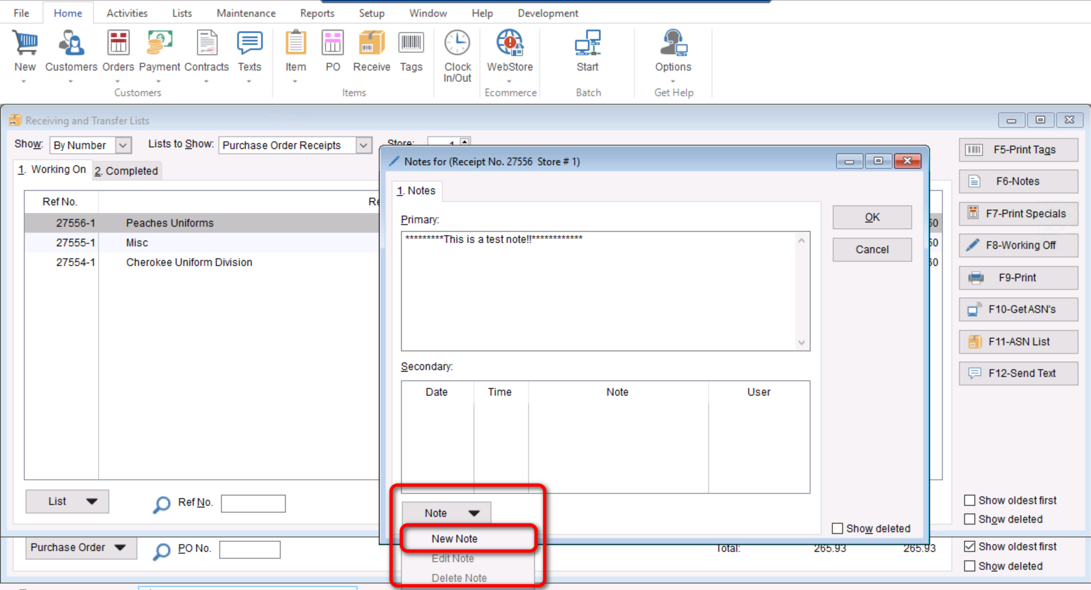Click the F9-Print button

tap(1018, 278)
